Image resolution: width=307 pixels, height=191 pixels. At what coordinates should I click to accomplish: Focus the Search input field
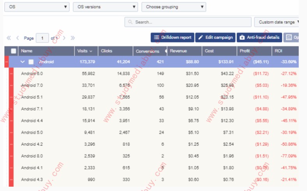click(188, 22)
